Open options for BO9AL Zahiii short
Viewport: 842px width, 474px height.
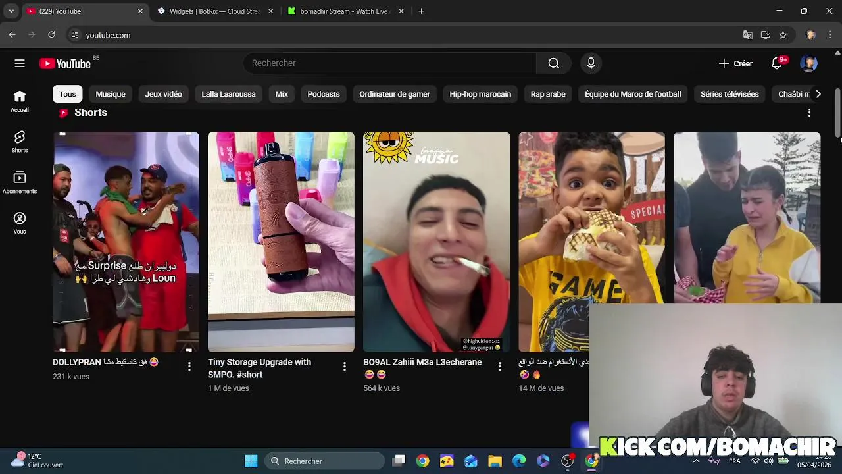[x=499, y=367]
